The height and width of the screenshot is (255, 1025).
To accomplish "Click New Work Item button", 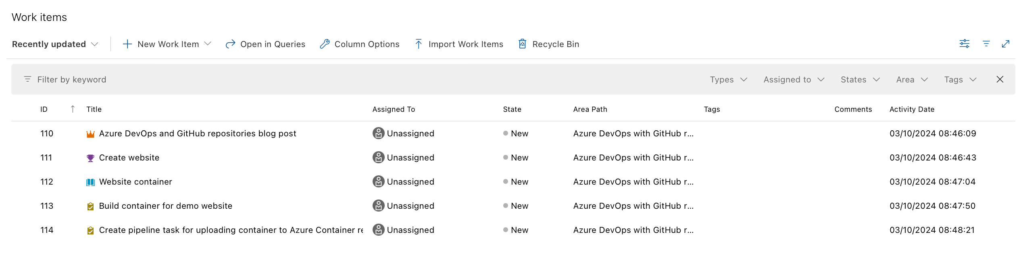I will click(167, 44).
